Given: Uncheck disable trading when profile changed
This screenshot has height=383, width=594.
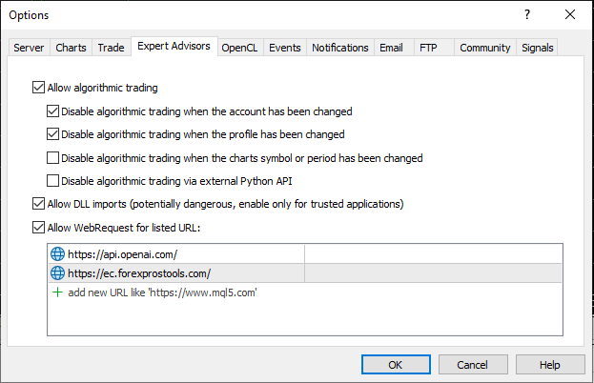Looking at the screenshot, I should tap(52, 134).
